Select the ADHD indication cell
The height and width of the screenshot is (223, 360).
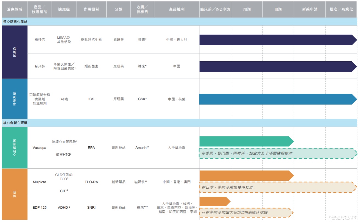point(64,208)
